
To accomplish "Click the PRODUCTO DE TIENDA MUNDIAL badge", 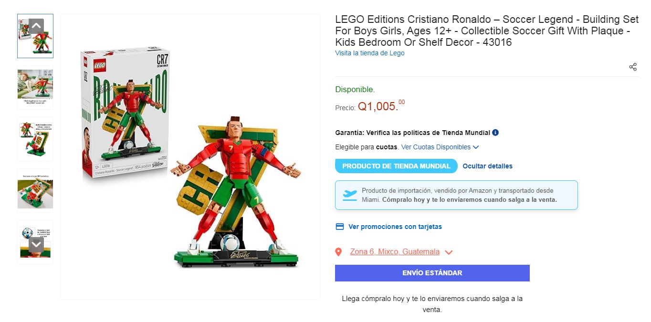I will click(396, 166).
